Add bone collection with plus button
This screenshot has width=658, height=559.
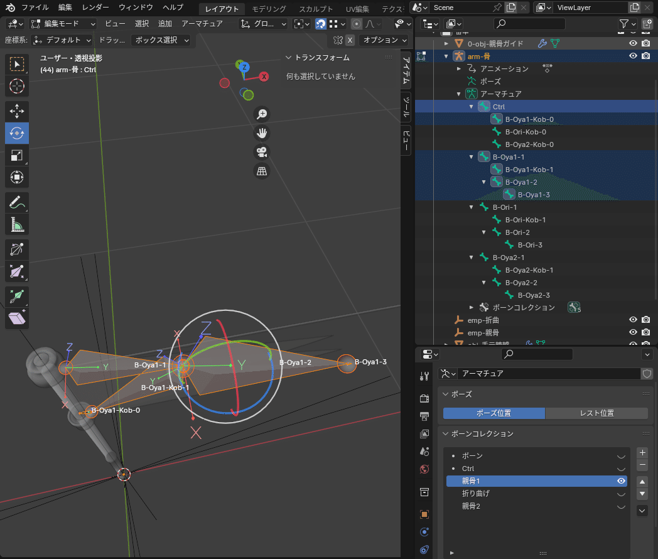(642, 452)
